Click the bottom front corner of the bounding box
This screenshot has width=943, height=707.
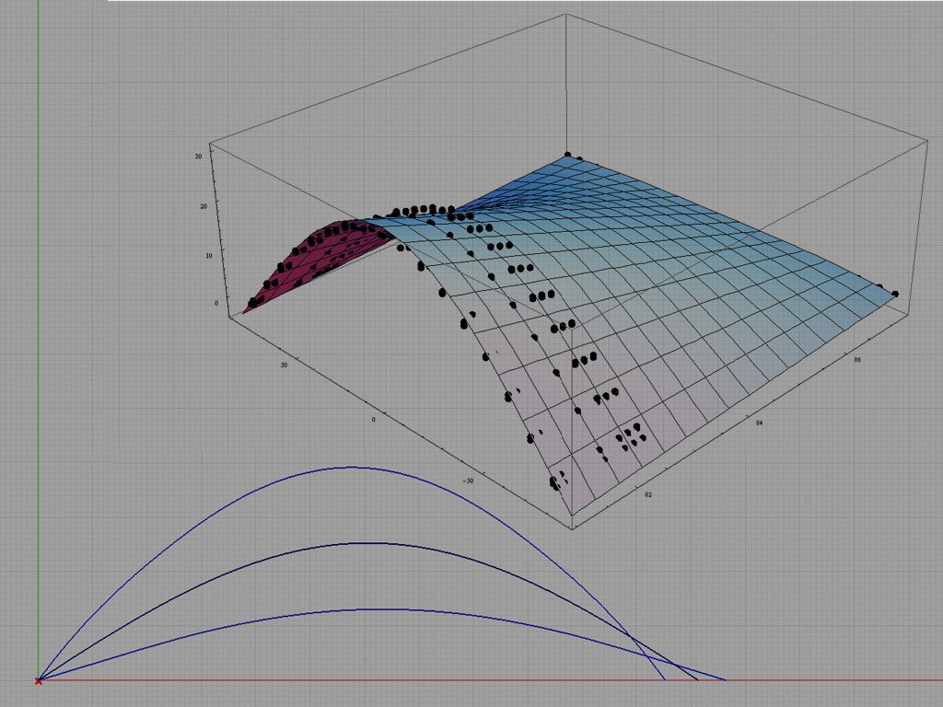pos(572,528)
